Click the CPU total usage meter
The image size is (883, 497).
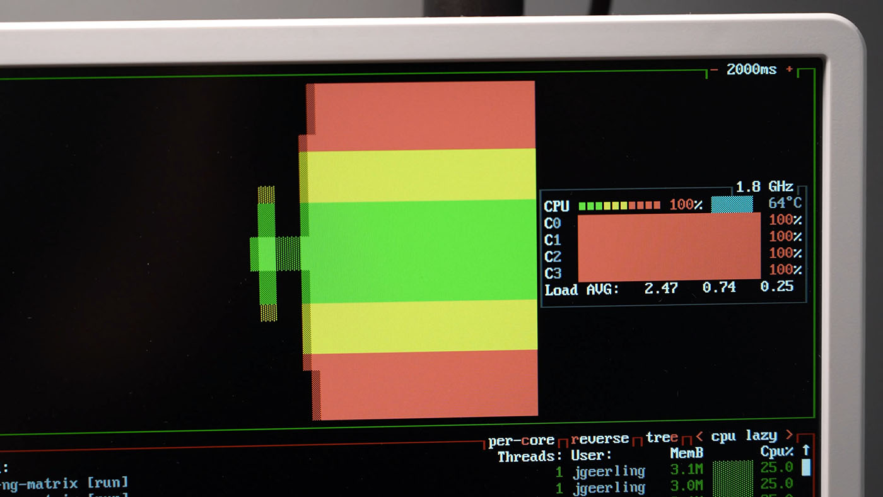619,206
